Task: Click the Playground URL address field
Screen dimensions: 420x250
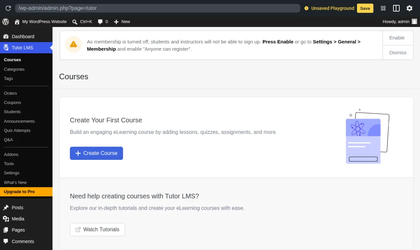Action: [x=157, y=8]
